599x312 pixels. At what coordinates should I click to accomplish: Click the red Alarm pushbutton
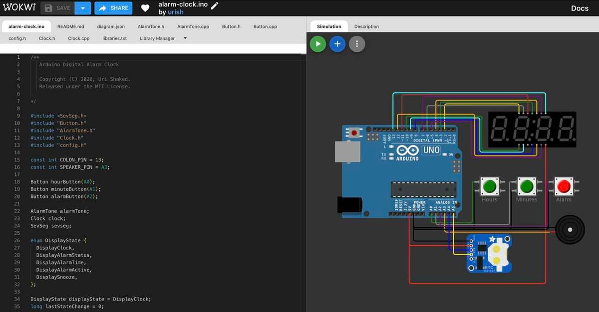(x=564, y=187)
